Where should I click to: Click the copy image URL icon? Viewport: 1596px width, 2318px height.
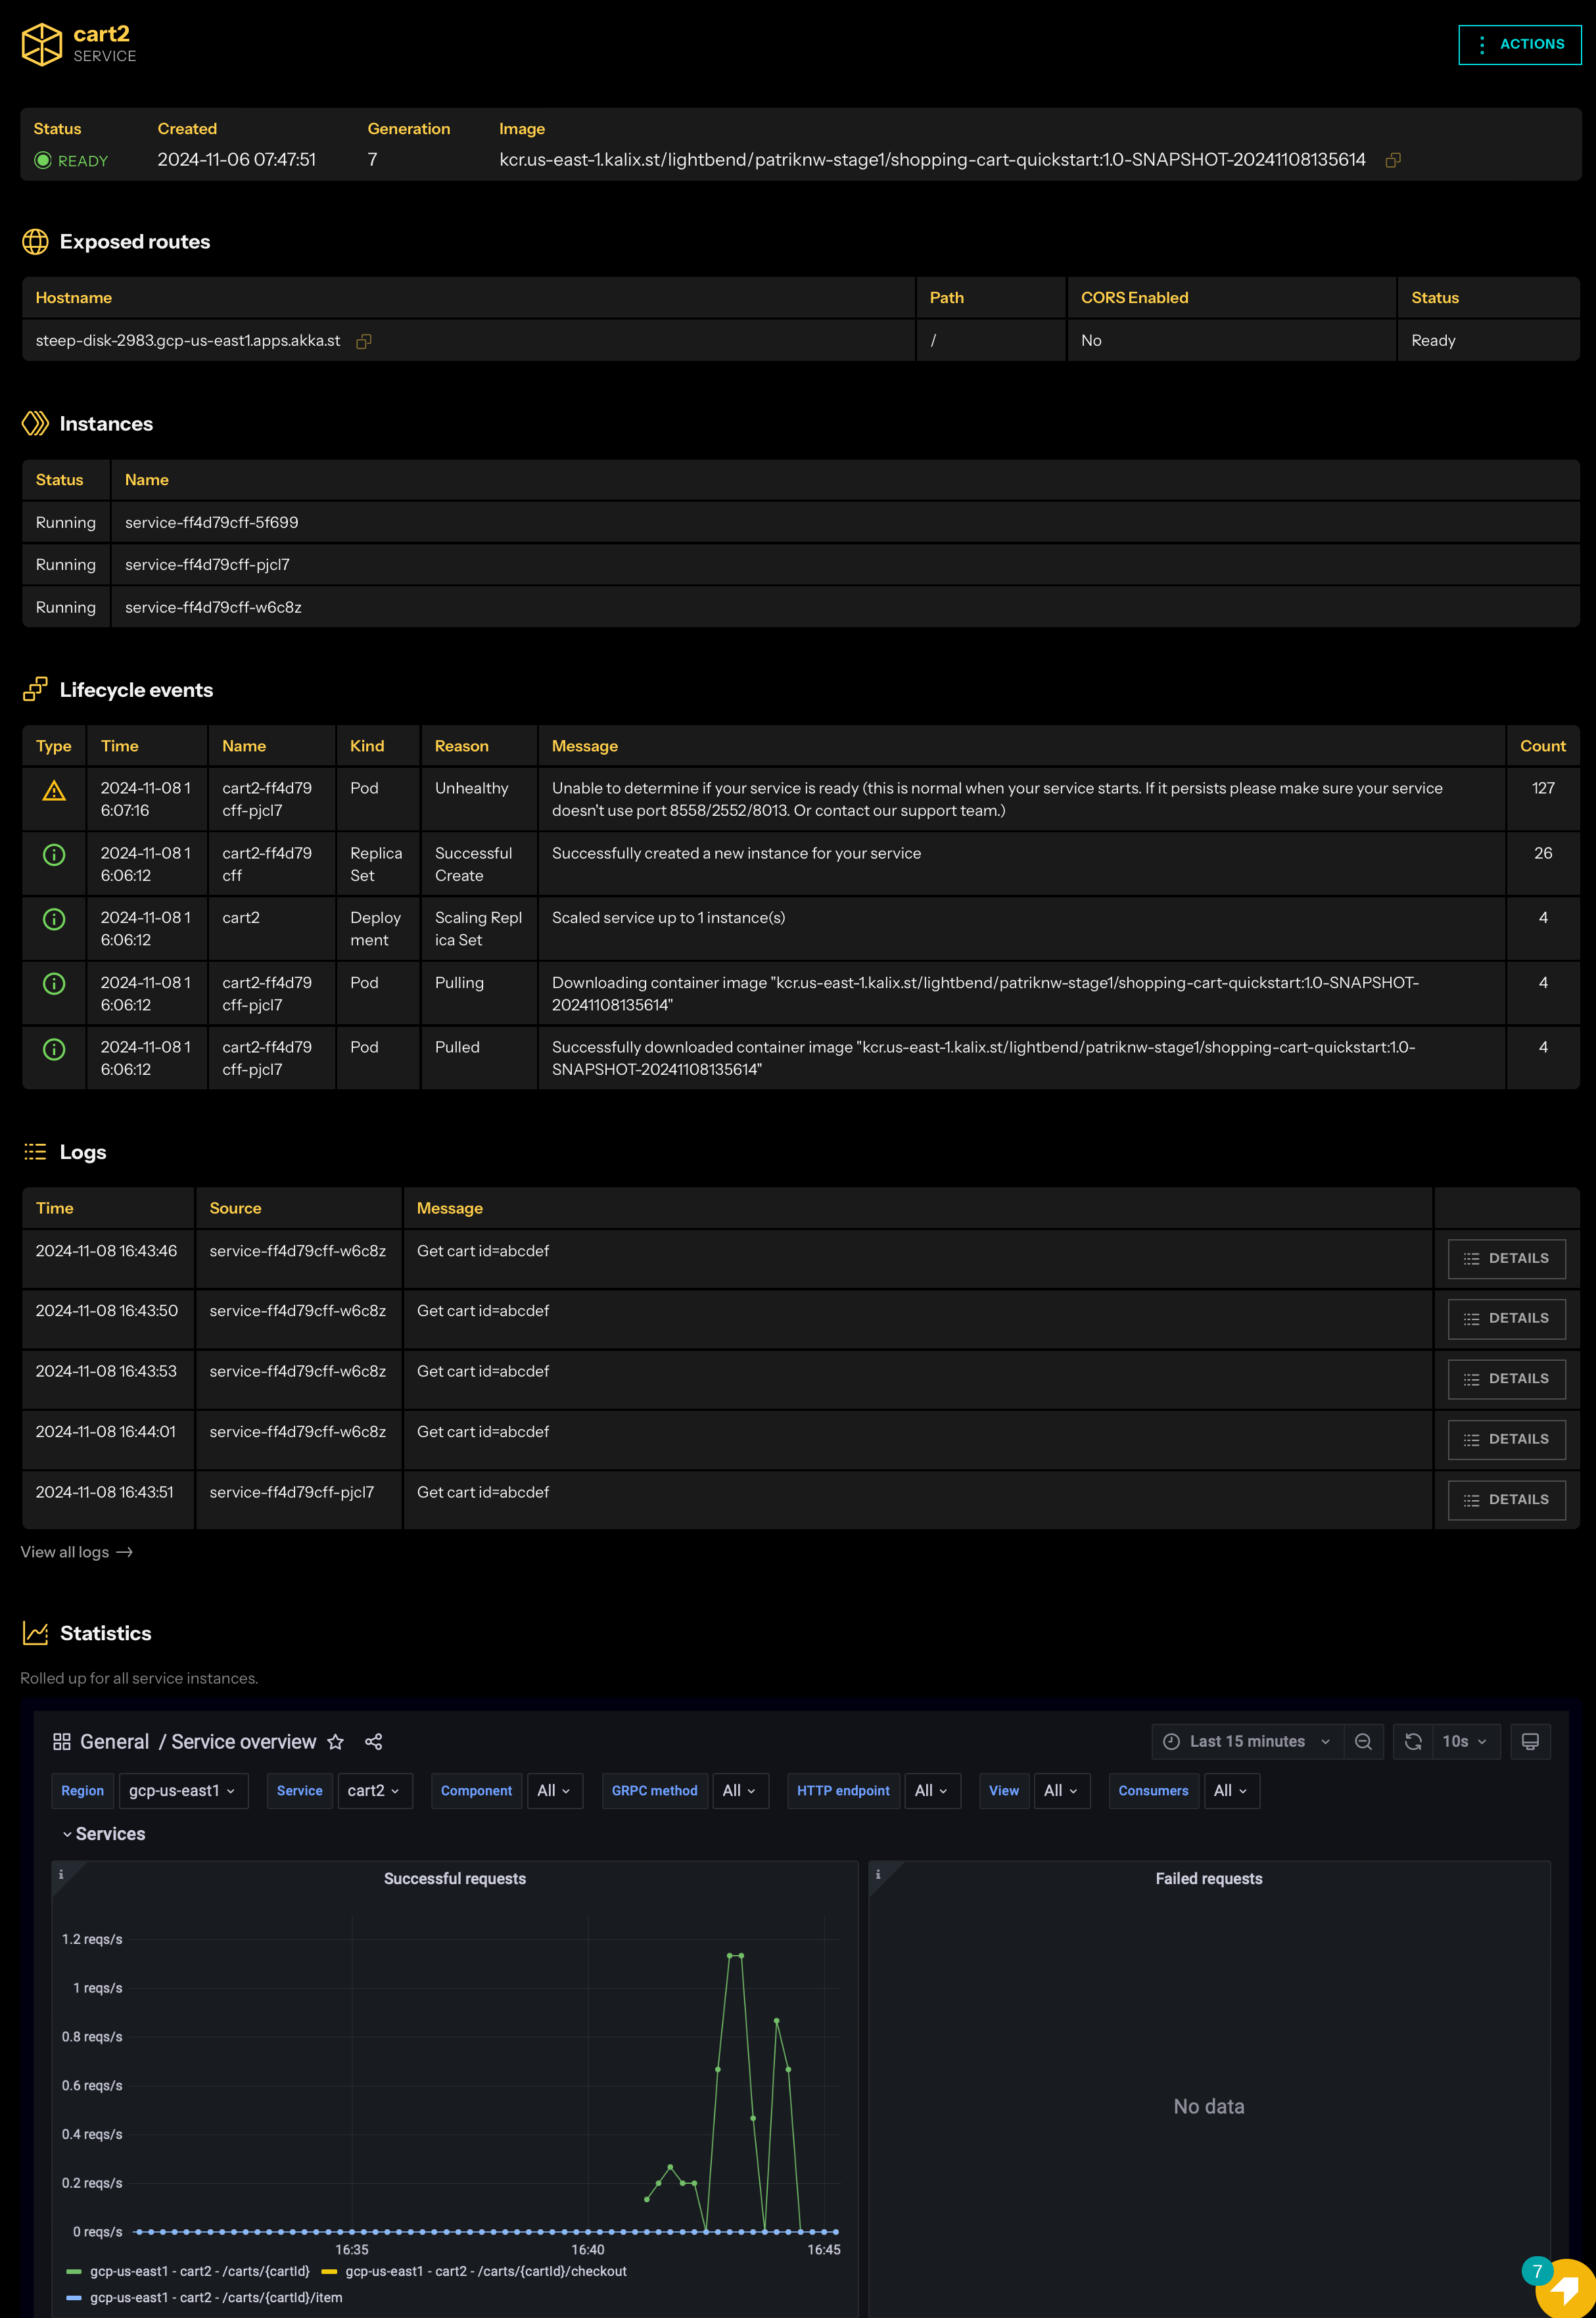click(1394, 160)
